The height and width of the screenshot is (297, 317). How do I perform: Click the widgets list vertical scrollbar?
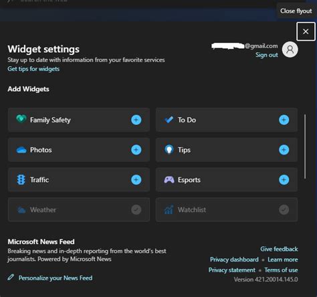pos(305,146)
